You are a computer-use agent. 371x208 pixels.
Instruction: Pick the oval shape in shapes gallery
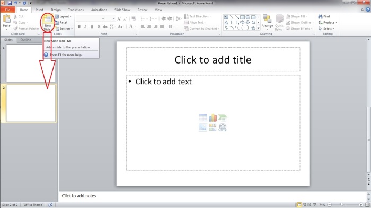(248, 17)
